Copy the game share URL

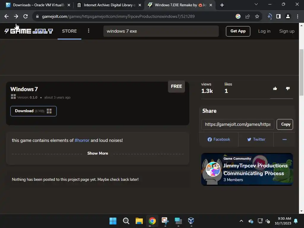[x=285, y=124]
